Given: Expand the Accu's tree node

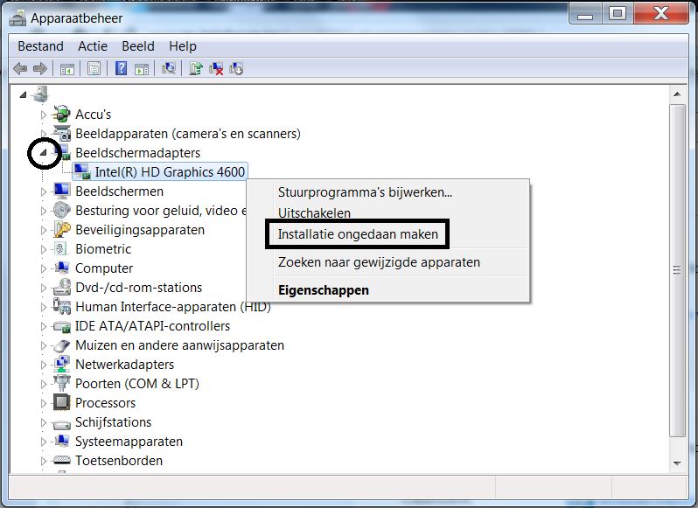Looking at the screenshot, I should pos(44,115).
